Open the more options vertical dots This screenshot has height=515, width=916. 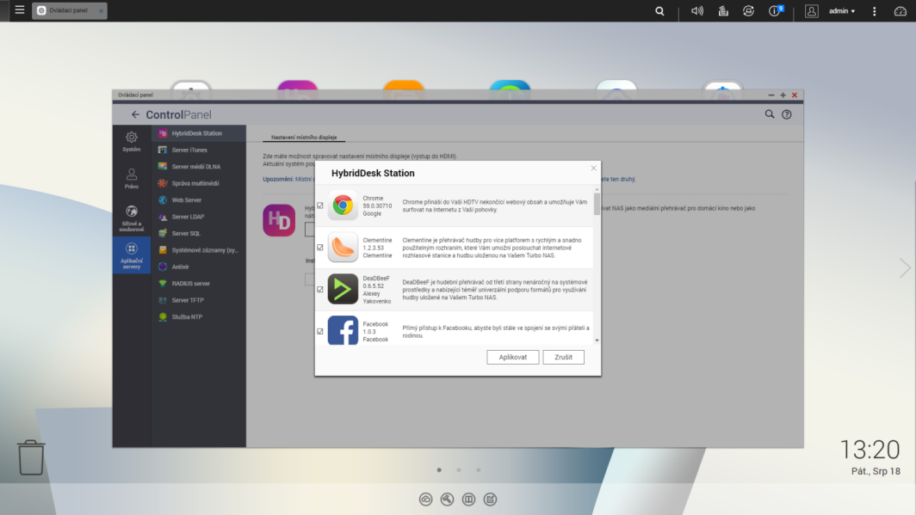point(875,11)
